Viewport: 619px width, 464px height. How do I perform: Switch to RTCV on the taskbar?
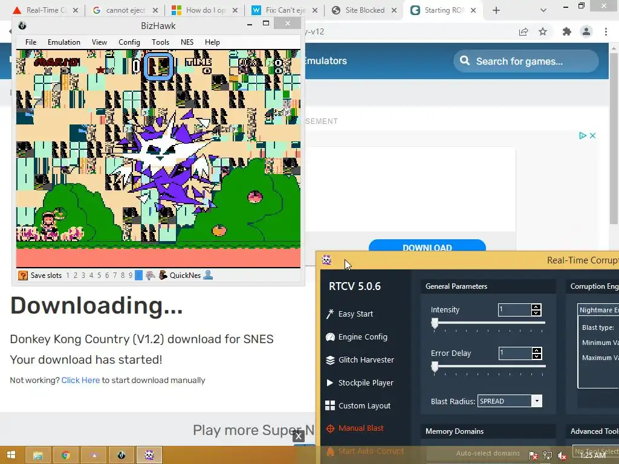tap(149, 455)
